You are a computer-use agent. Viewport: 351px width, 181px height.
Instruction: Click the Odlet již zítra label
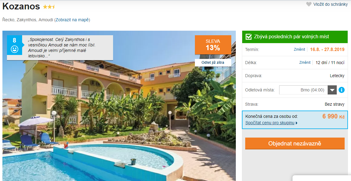(x=213, y=63)
